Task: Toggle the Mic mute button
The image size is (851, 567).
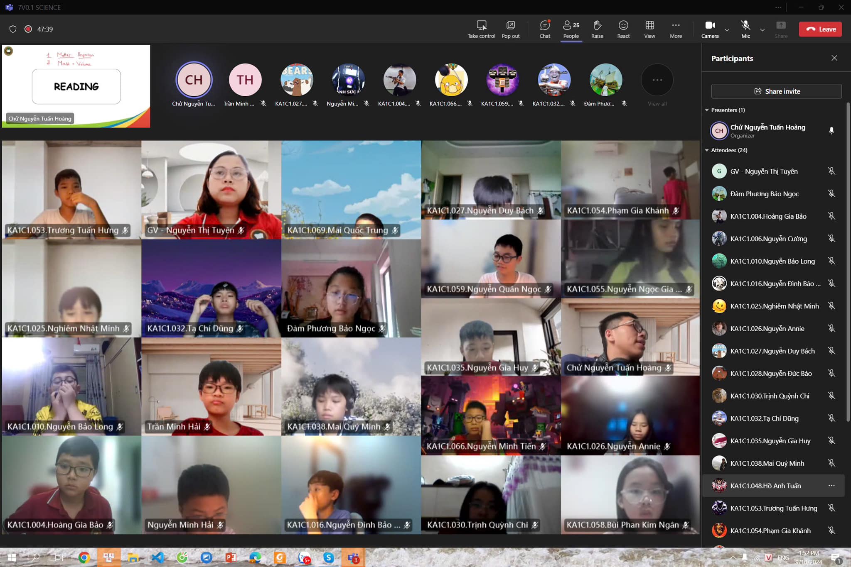Action: pos(745,29)
